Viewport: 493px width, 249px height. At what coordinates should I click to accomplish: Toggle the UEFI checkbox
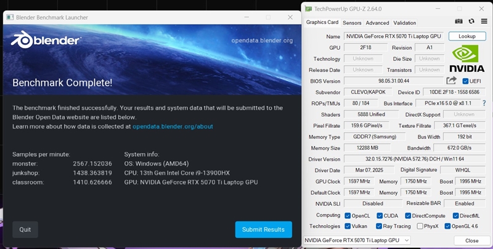pos(465,81)
